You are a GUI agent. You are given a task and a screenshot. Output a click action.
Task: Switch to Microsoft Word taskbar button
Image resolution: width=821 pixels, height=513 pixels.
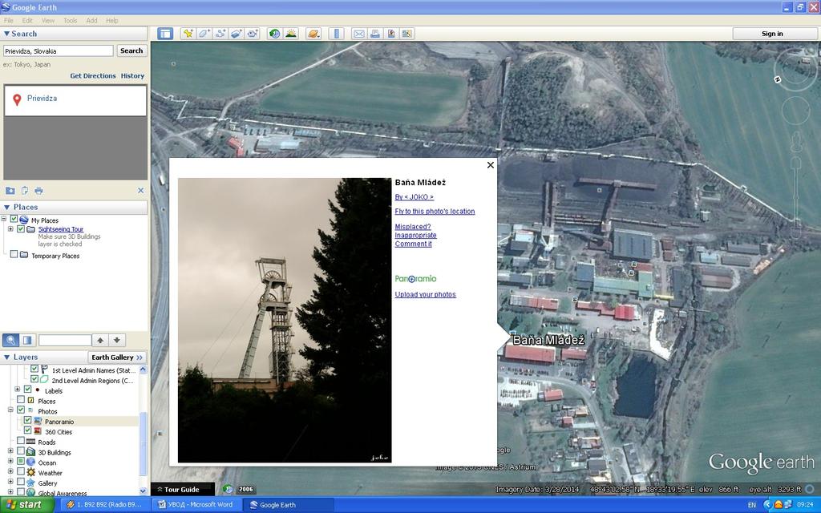pos(196,505)
